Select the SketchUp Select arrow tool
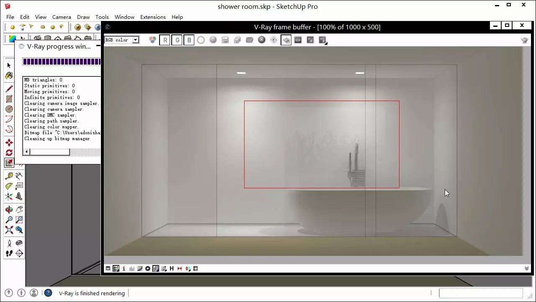The image size is (536, 302). (9, 65)
